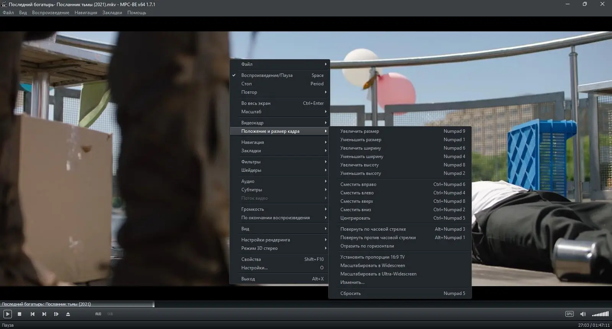
Task: Expand the Громкость submenu
Action: [x=279, y=209]
